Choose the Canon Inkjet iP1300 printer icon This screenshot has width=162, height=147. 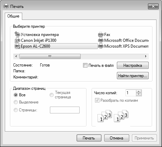click(17, 40)
